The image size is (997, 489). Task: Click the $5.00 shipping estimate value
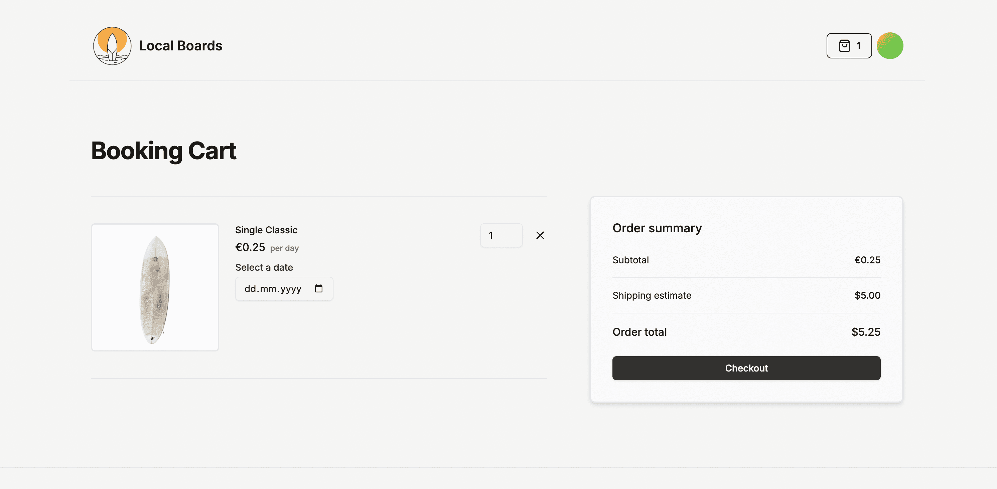pos(867,295)
